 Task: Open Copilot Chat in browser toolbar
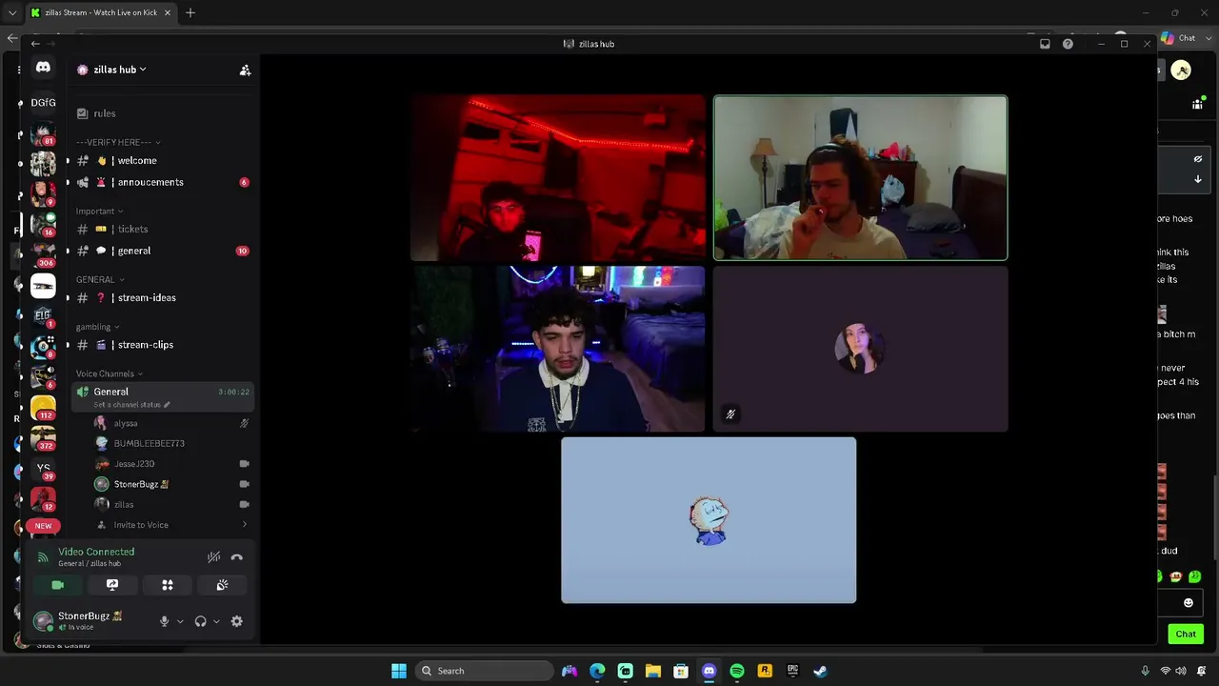1179,38
